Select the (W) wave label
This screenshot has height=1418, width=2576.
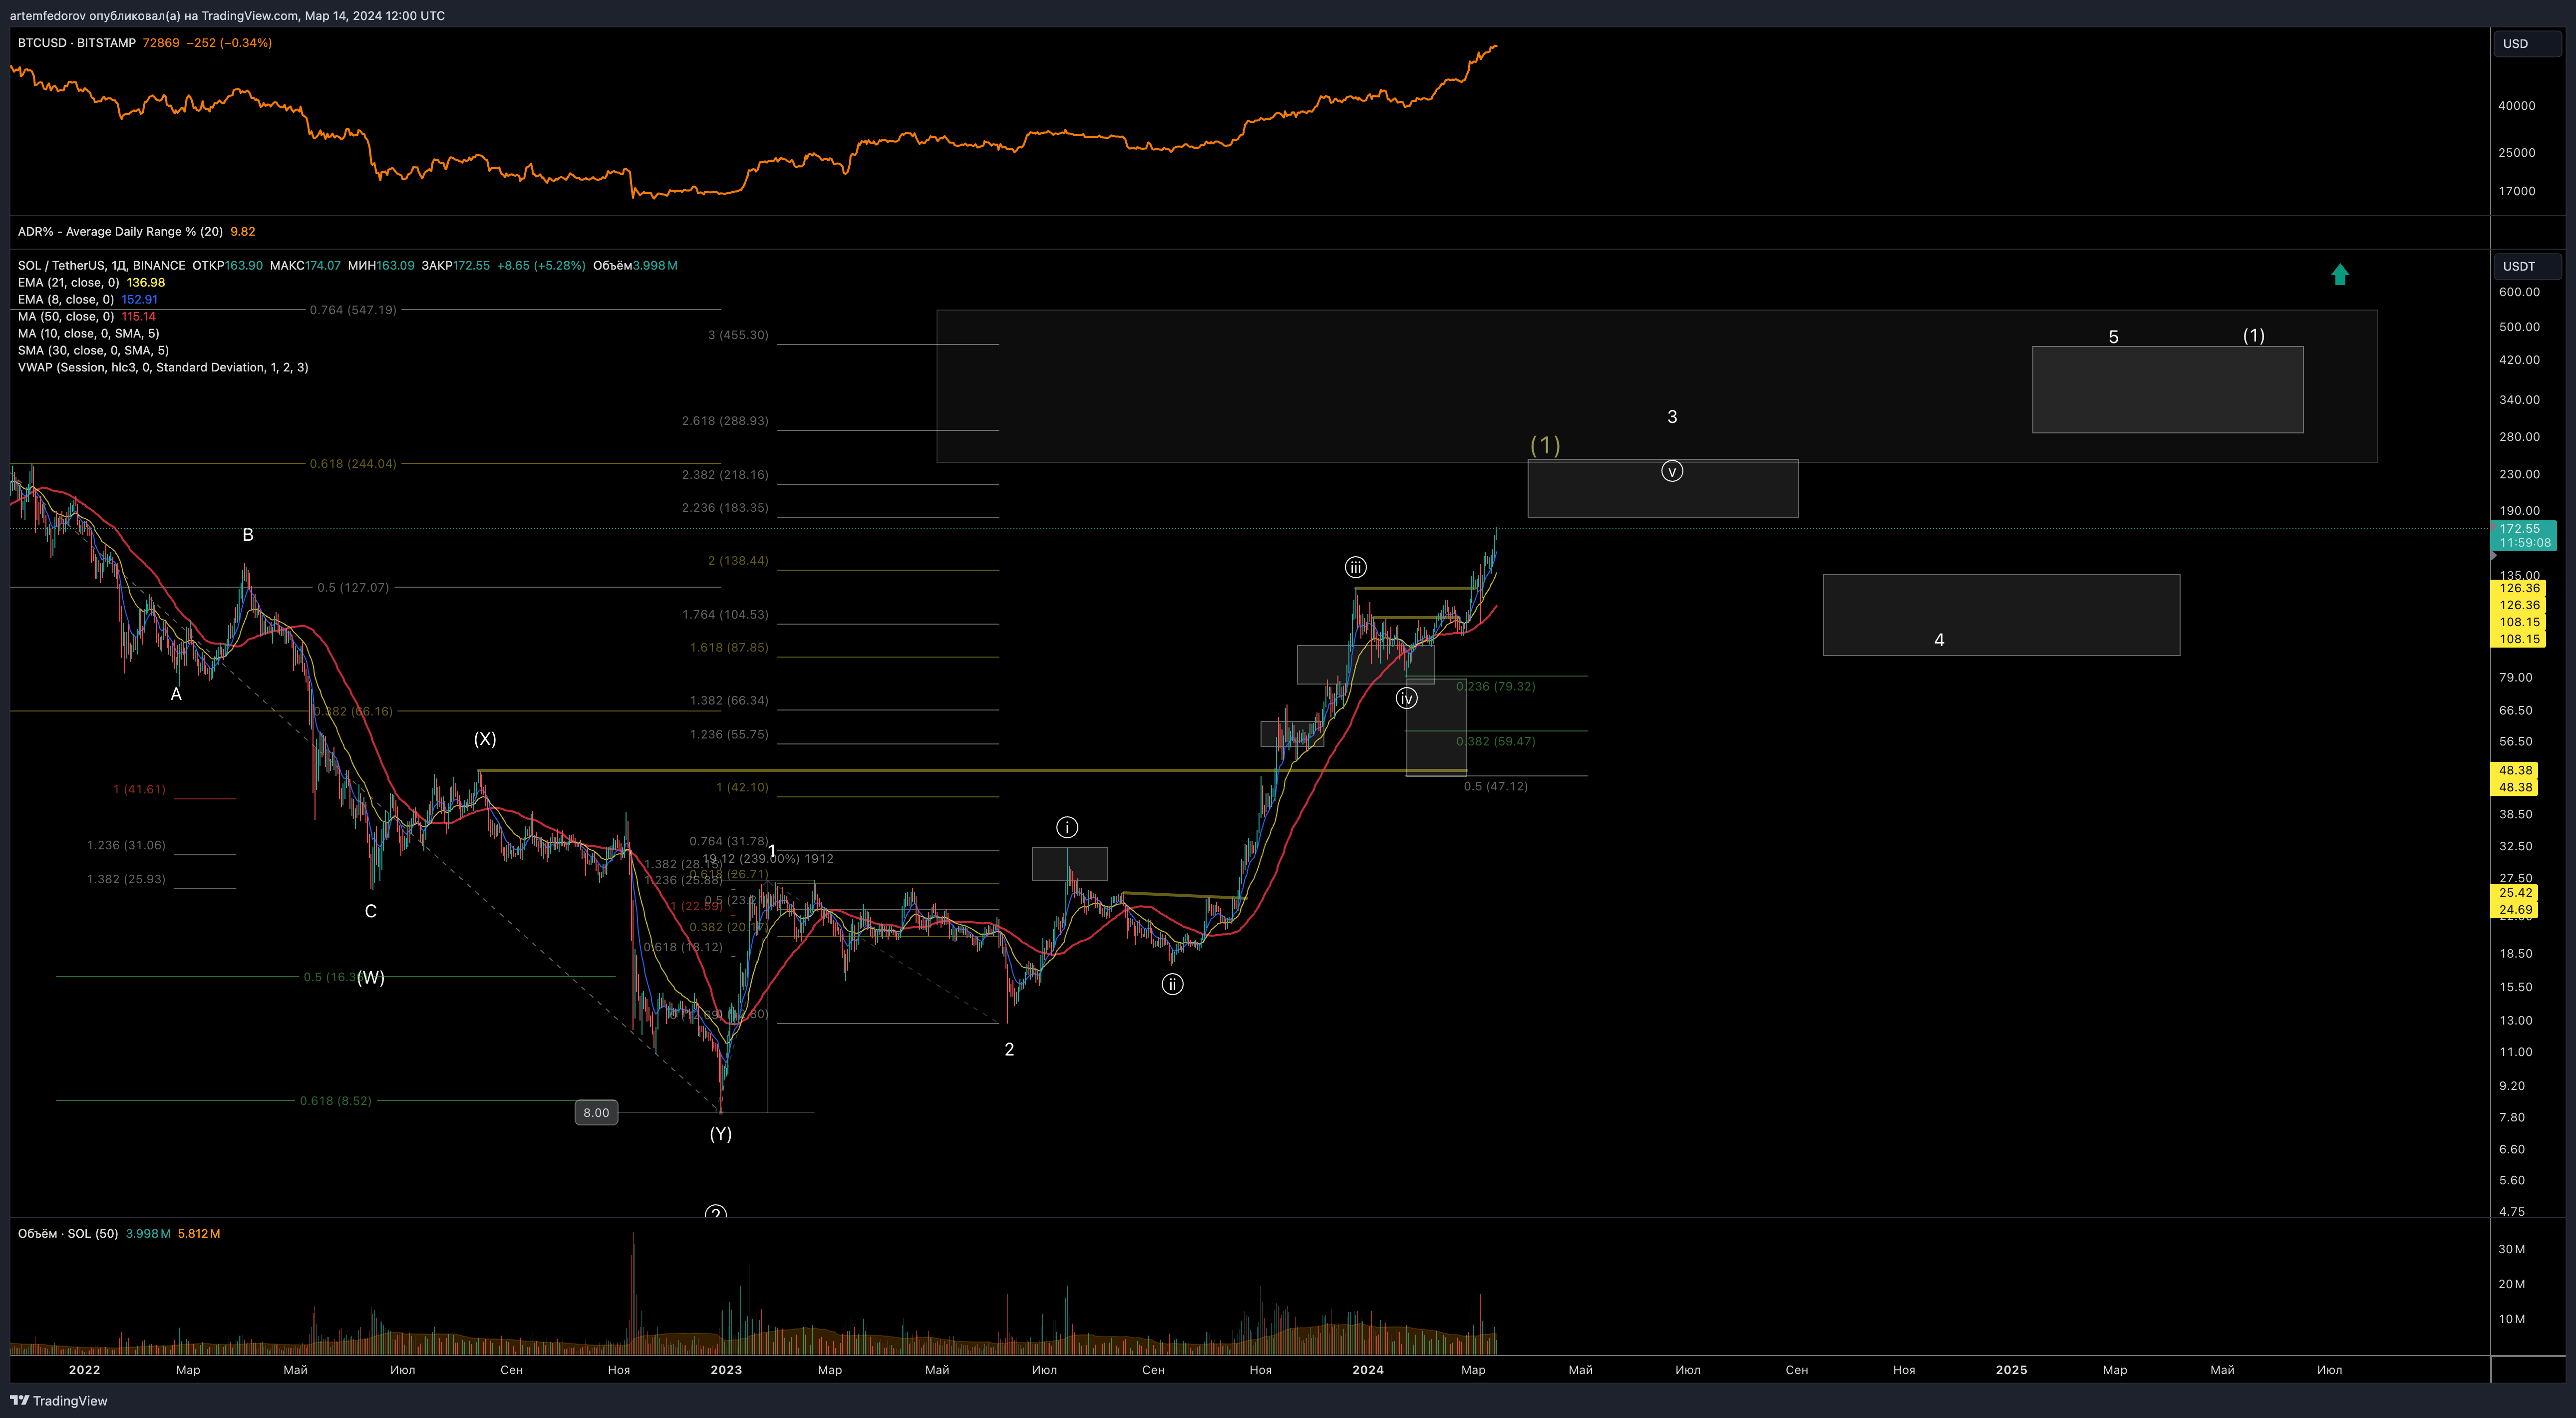pos(371,977)
